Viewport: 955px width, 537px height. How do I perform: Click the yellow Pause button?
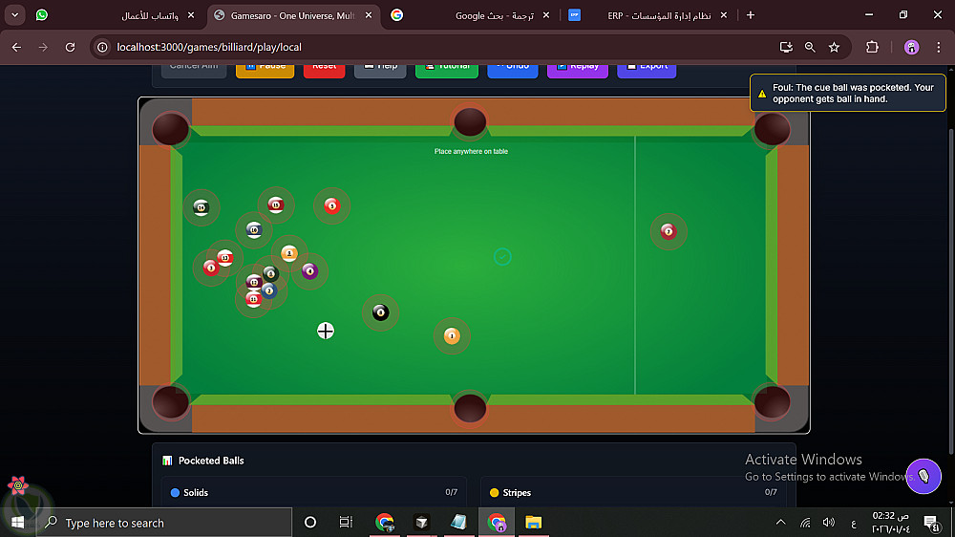coord(265,69)
